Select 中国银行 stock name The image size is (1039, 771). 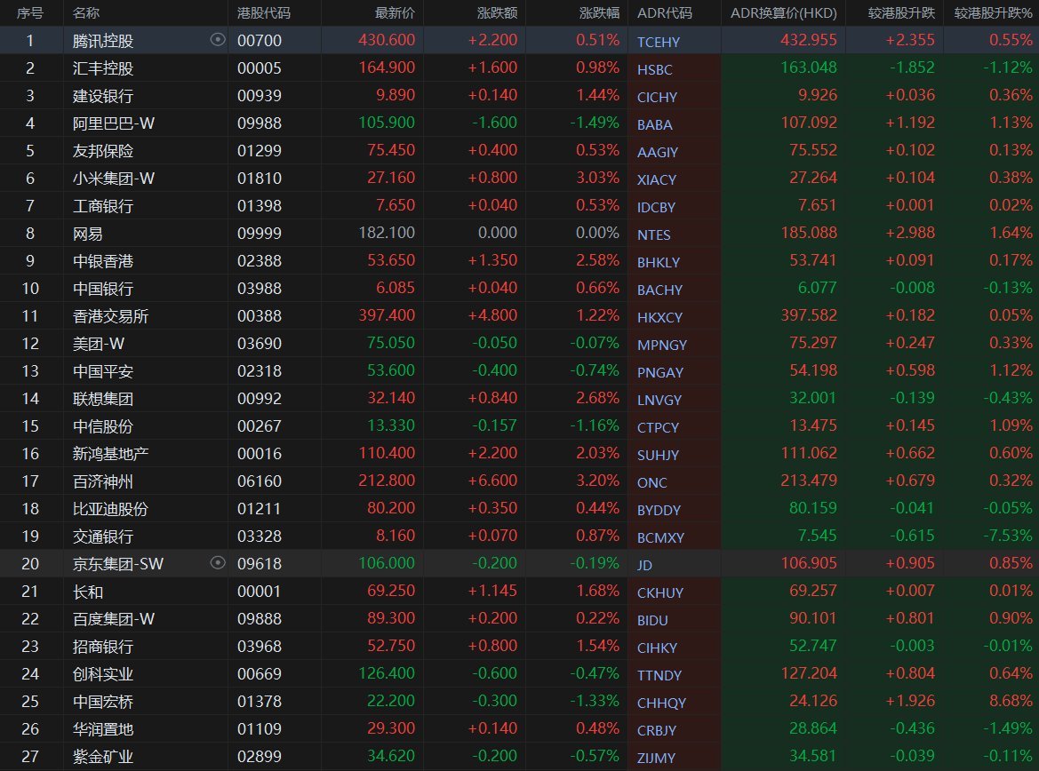(103, 288)
